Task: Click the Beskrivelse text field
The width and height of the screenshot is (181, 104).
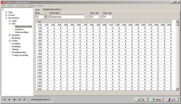Action: click(x=67, y=17)
